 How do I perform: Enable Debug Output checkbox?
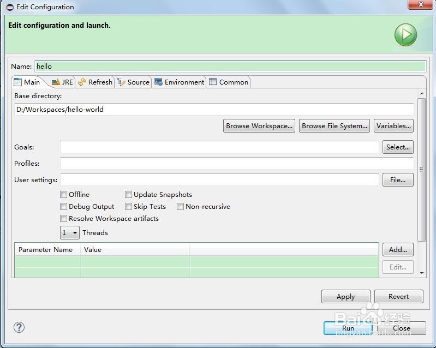click(x=63, y=207)
